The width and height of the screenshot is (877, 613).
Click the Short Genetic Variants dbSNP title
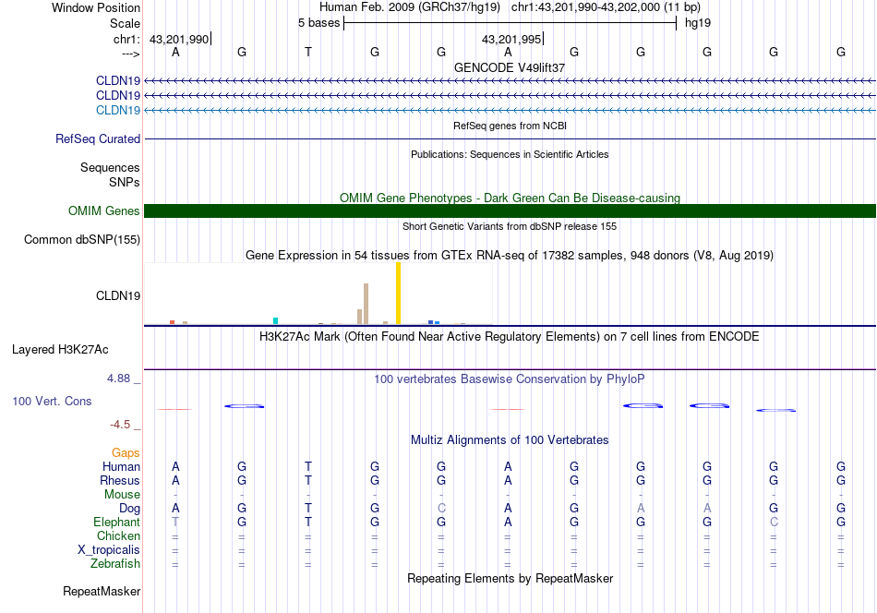click(x=510, y=226)
